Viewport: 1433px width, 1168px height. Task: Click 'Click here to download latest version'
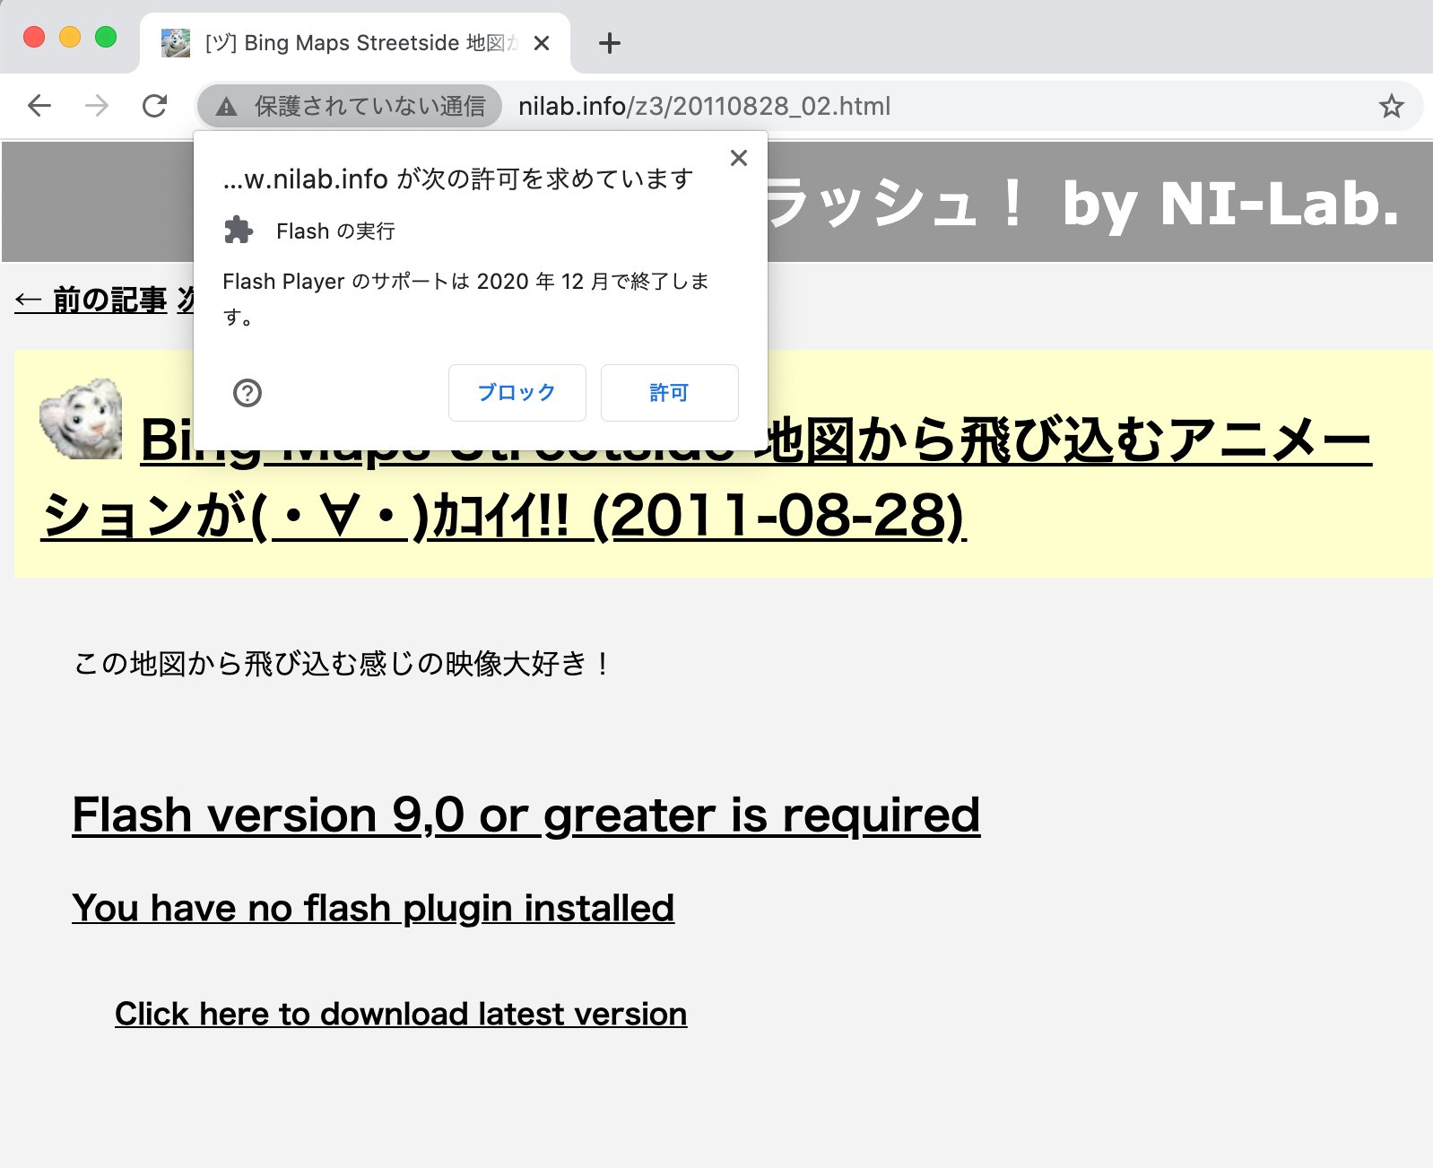pos(401,1014)
